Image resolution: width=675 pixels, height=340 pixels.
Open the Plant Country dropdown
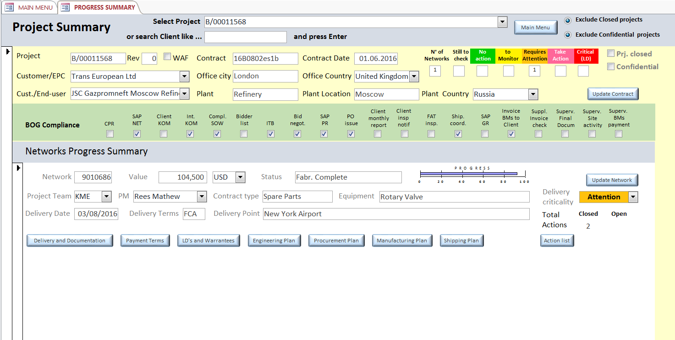click(533, 94)
